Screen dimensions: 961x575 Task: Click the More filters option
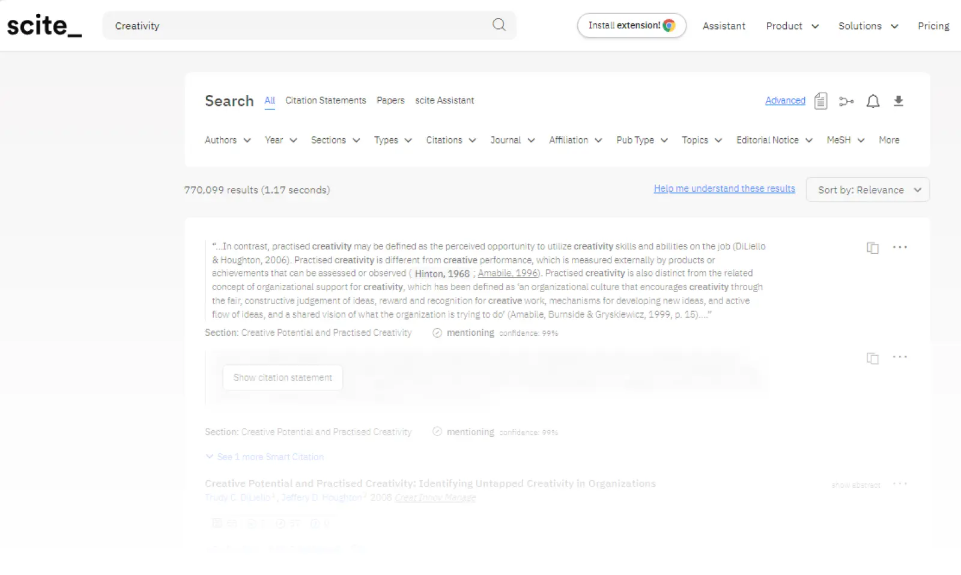click(x=889, y=140)
